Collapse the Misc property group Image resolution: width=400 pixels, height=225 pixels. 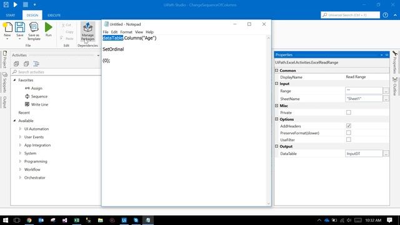click(276, 106)
